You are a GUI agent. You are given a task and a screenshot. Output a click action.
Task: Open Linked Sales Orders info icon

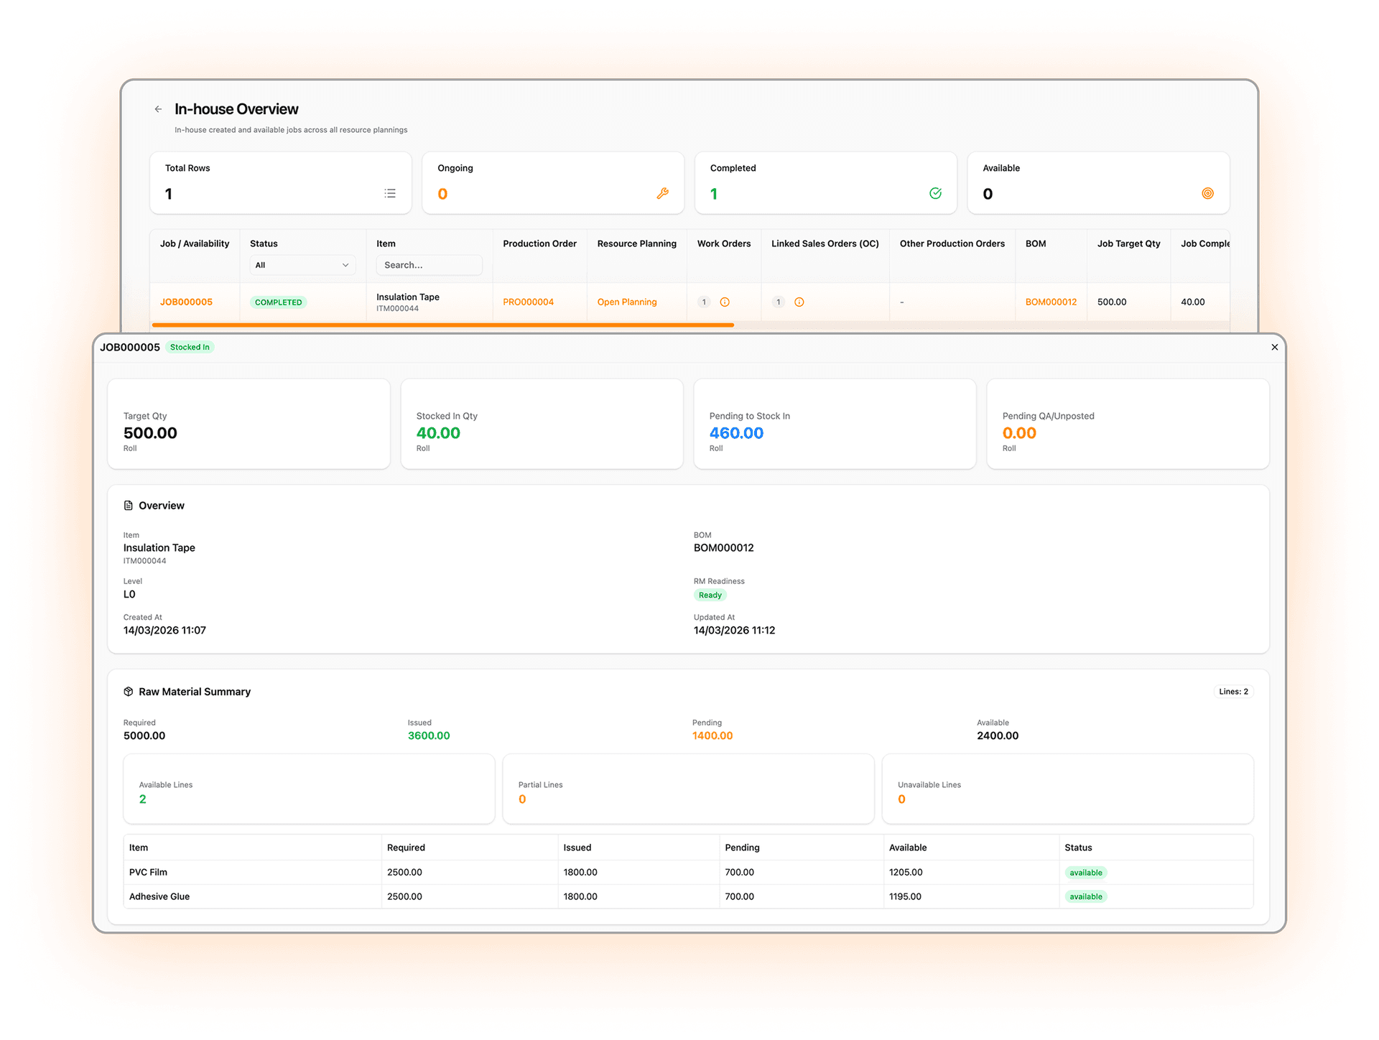point(799,302)
